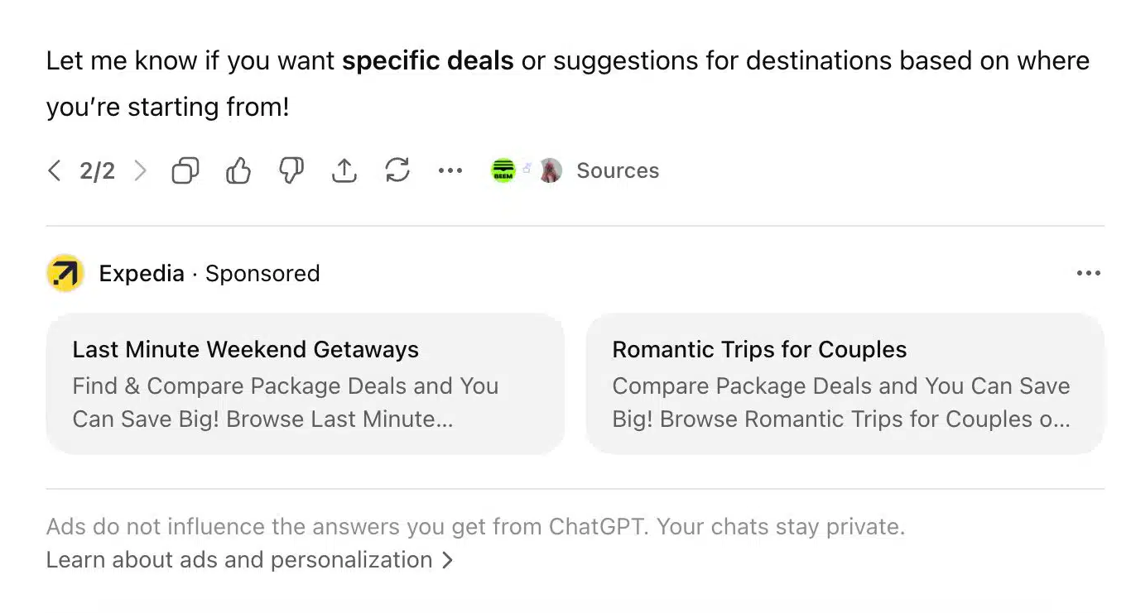Open the Sources list
Viewport: 1131px width, 613px height.
pyautogui.click(x=618, y=171)
